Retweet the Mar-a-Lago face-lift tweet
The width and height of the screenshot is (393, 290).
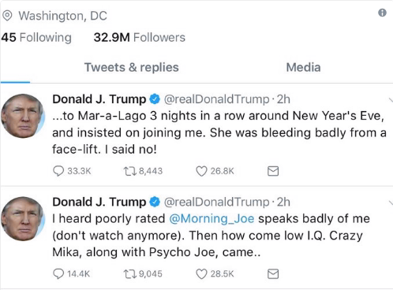tap(130, 171)
